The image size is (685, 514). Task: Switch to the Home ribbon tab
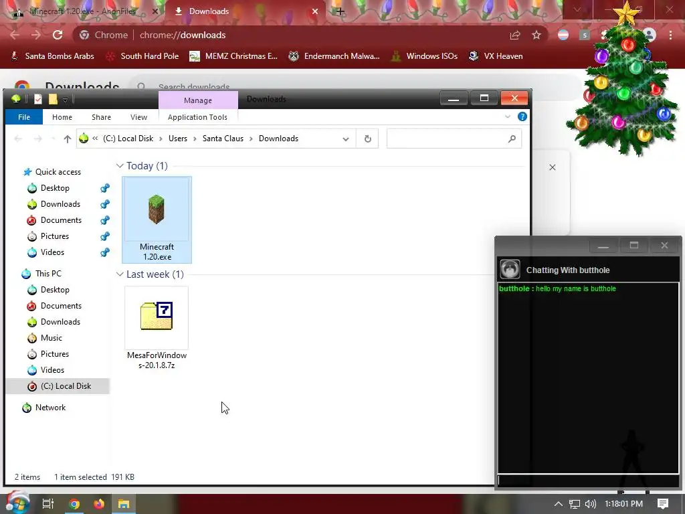click(x=62, y=117)
